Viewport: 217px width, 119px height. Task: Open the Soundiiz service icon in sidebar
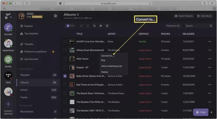8,27
